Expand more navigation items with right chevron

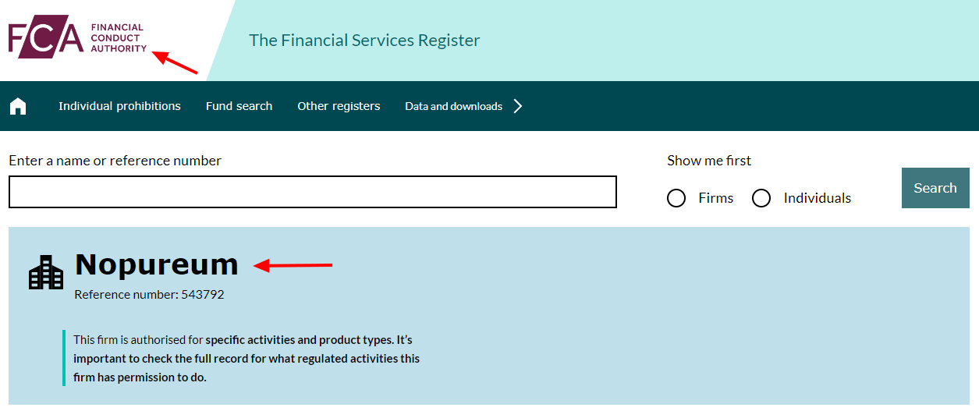[518, 106]
